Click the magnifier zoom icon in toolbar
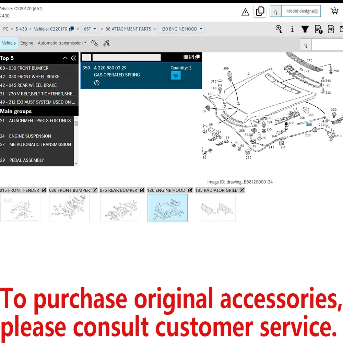The image size is (343, 343). point(279,29)
